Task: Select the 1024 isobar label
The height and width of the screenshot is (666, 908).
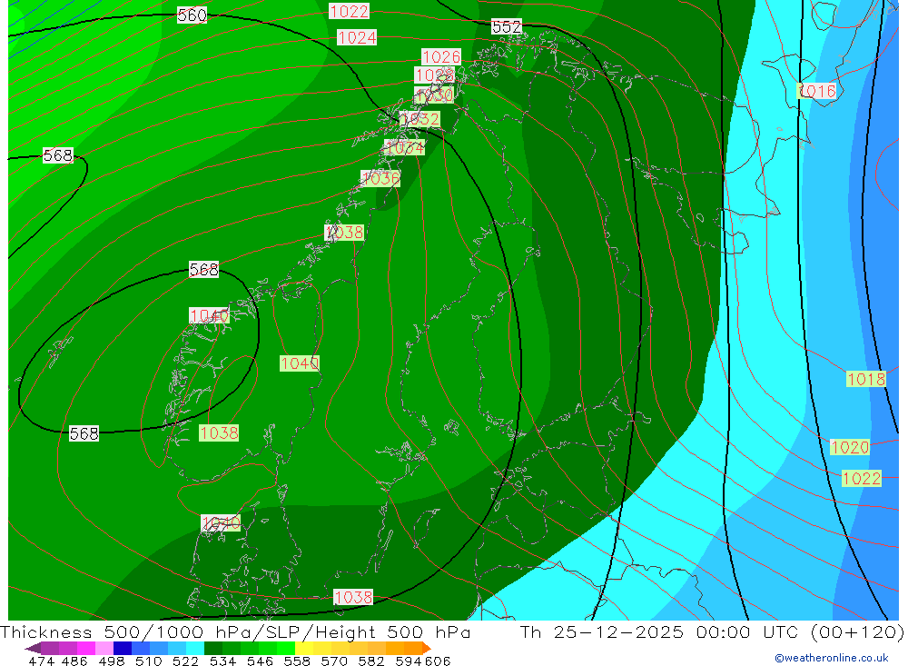Action: [357, 37]
